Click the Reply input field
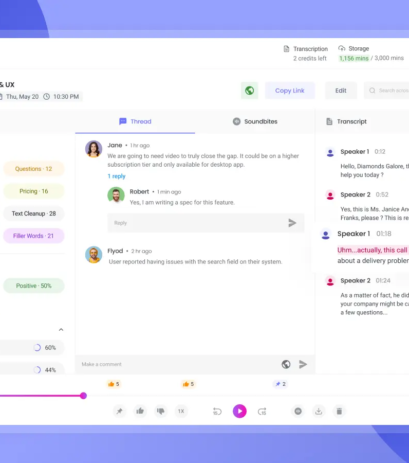This screenshot has height=463, width=409. (206, 223)
